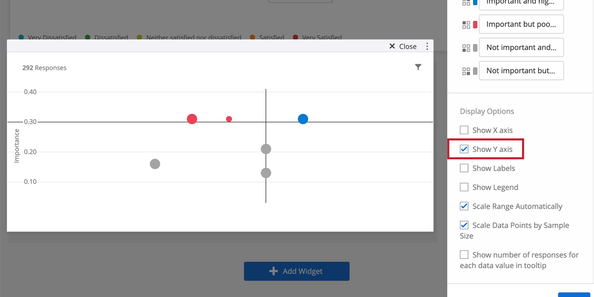Enable the Show Labels checkbox
The width and height of the screenshot is (594, 297).
(x=464, y=168)
